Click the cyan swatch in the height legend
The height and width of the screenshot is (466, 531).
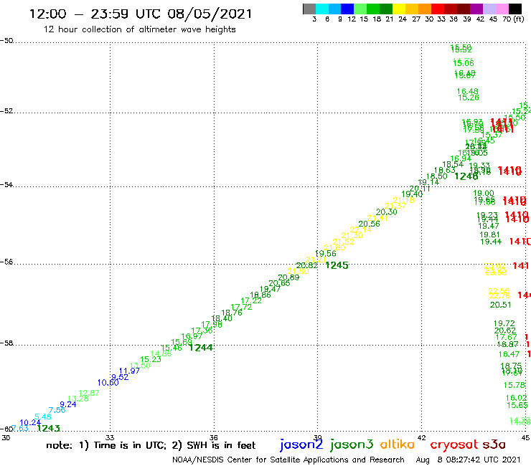point(322,9)
